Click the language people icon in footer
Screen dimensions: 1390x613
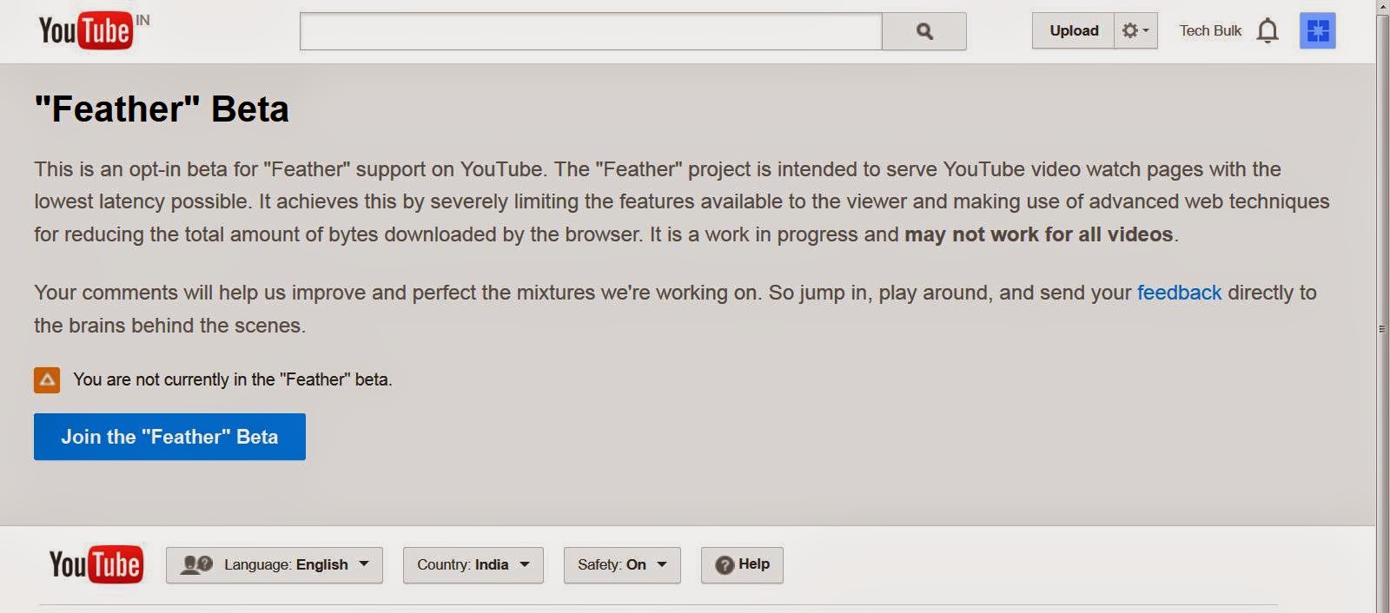pos(196,565)
